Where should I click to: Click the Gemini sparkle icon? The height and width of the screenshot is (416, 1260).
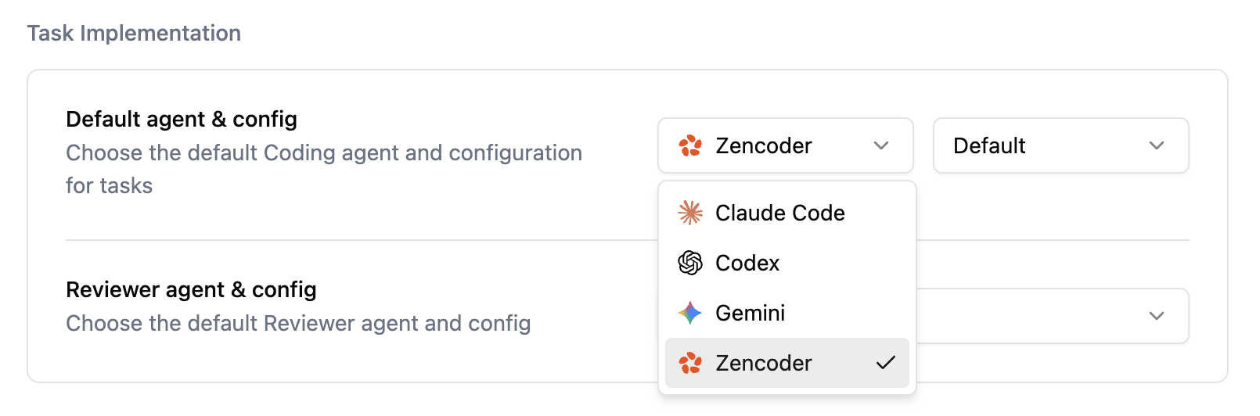[690, 313]
